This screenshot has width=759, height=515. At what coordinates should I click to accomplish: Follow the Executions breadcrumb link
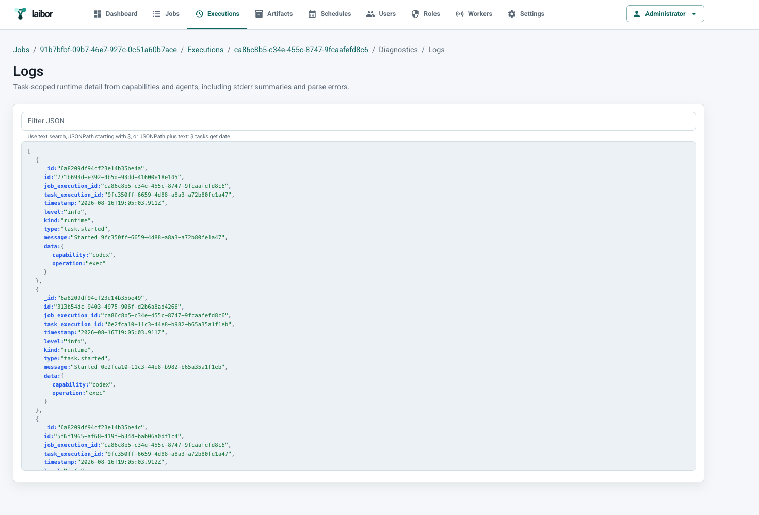coord(205,50)
